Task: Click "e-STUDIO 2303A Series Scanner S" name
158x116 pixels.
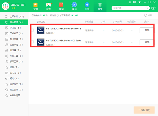Action: tap(64, 29)
